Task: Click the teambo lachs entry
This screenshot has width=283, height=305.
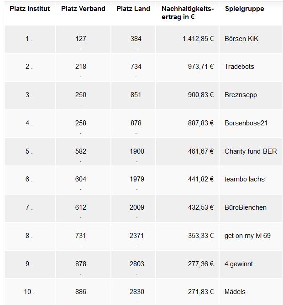Action: (x=245, y=179)
